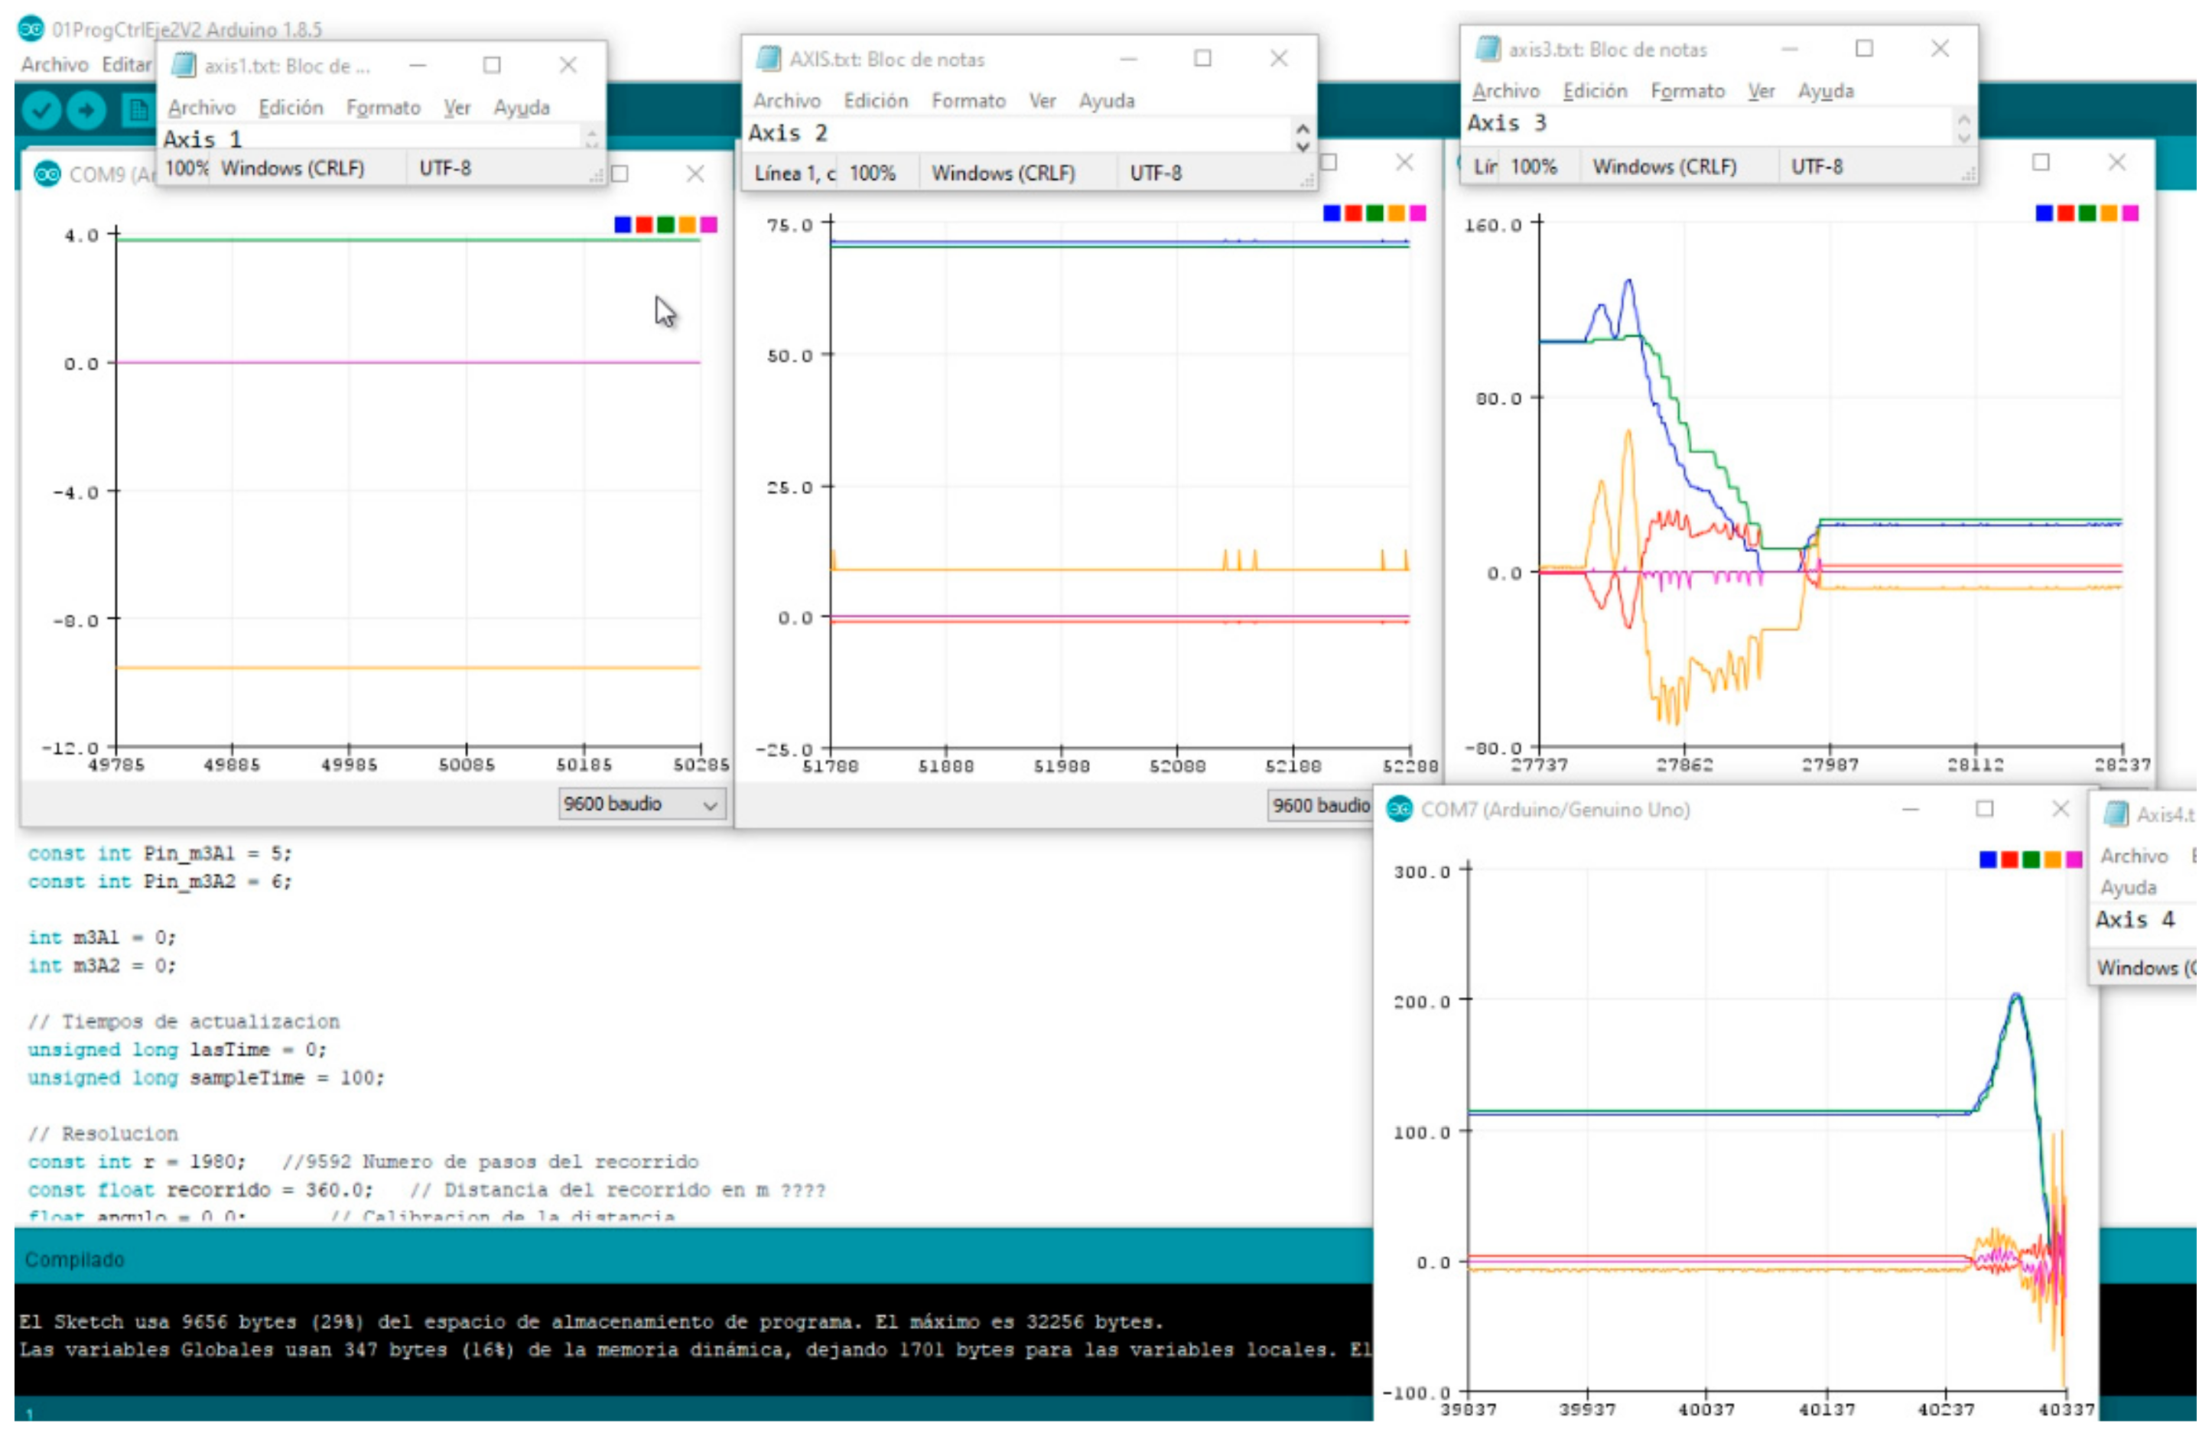Open Editar menu in Arduino IDE
2212x1433 pixels.
click(126, 64)
